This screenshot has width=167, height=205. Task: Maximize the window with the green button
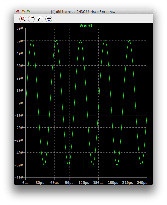coord(28,12)
